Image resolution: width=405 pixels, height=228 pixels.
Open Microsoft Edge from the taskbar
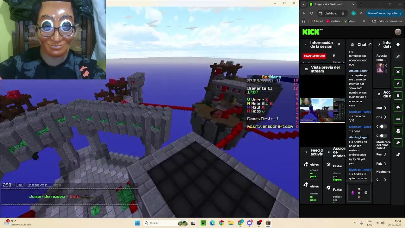tap(212, 223)
